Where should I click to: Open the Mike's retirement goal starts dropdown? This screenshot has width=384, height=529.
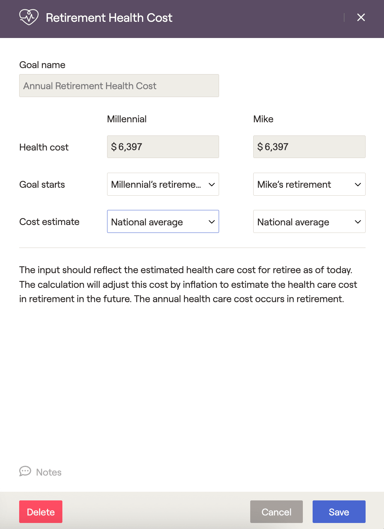pos(309,184)
